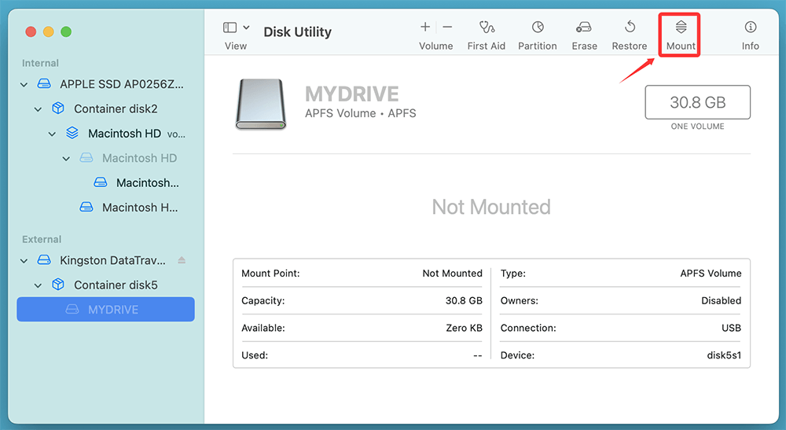Toggle the sidebar View icon
The height and width of the screenshot is (430, 786).
(x=230, y=27)
